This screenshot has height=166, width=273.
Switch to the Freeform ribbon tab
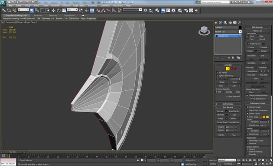click(38, 15)
